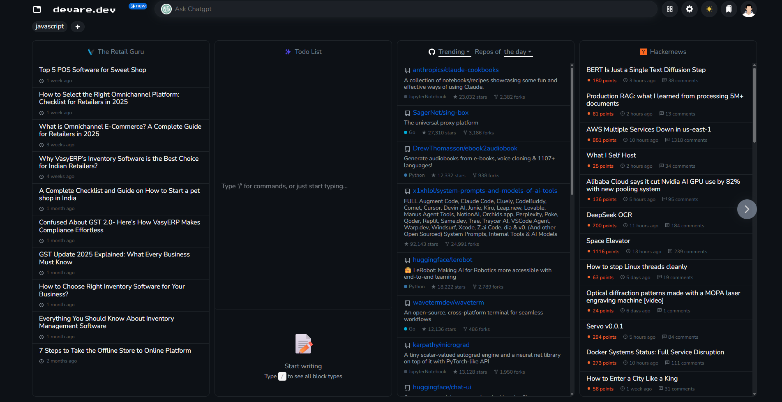Image resolution: width=782 pixels, height=402 pixels.
Task: Open the apps grid icon in header
Action: tap(670, 9)
